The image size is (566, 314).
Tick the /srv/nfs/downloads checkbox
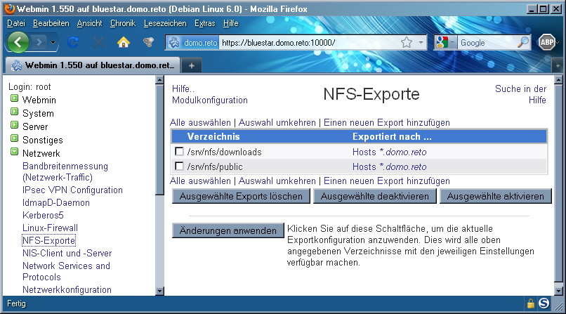(179, 152)
